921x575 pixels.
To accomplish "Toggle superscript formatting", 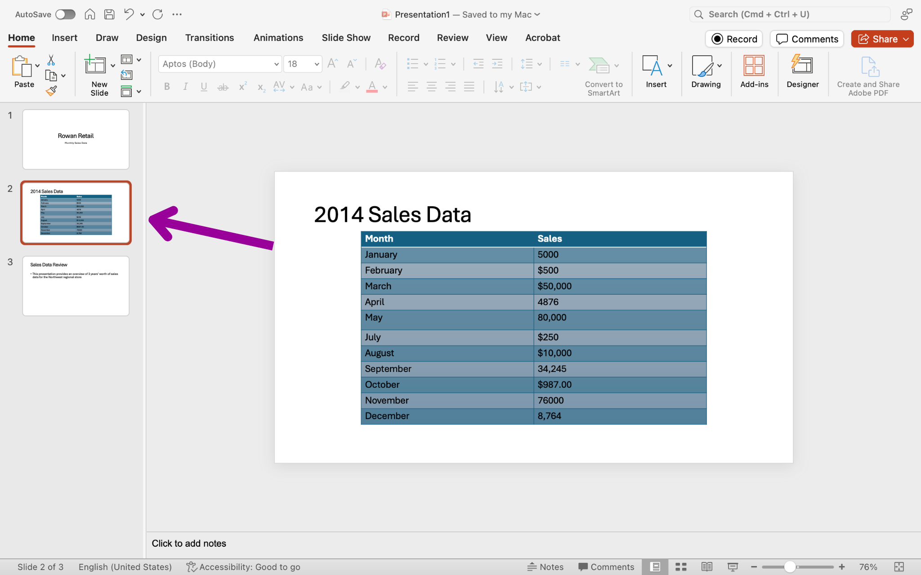I will pos(242,86).
